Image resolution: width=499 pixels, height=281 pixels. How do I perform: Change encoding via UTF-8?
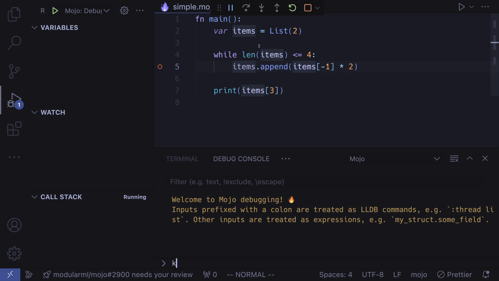click(373, 275)
